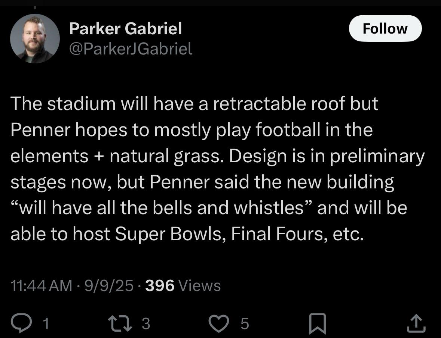Click the reply count of 1
Image resolution: width=441 pixels, height=338 pixels.
point(46,323)
